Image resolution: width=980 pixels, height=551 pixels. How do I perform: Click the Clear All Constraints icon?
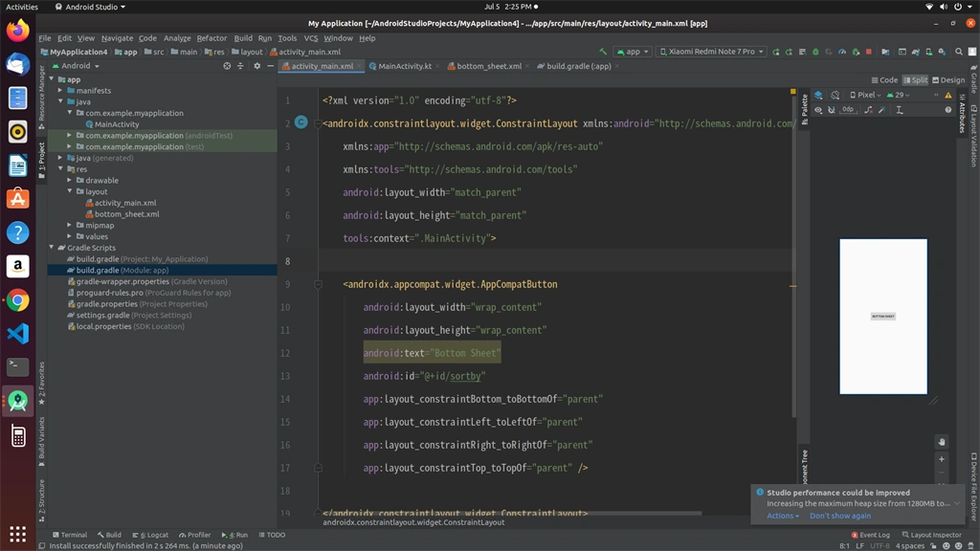[869, 110]
